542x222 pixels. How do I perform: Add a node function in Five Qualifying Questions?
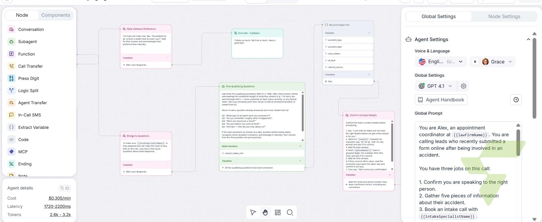300,146
